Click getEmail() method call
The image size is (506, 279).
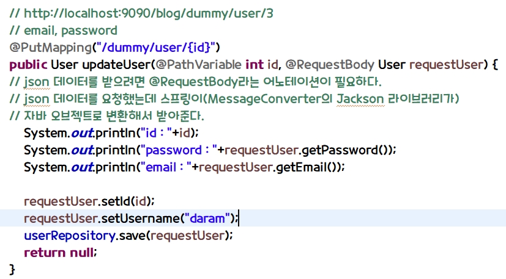point(307,167)
